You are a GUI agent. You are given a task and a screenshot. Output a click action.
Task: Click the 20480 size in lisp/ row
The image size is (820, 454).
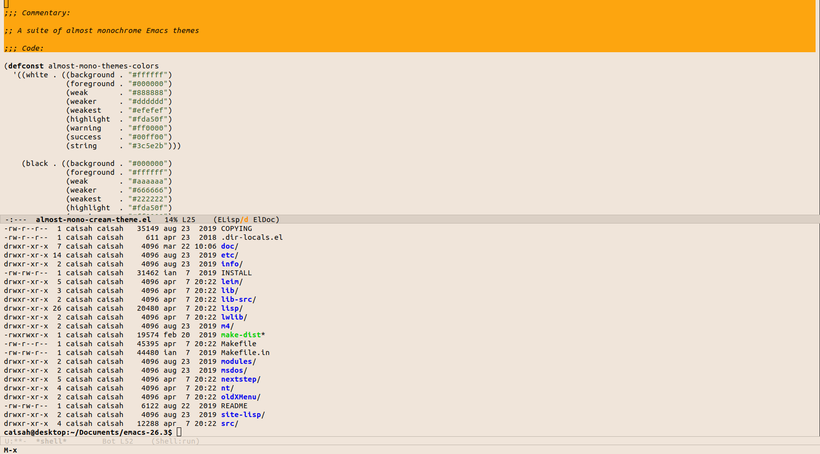[148, 308]
